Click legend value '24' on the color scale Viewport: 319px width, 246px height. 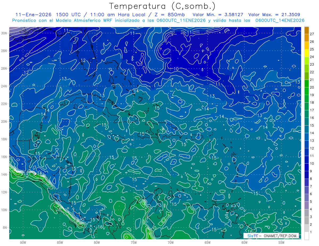point(312,57)
